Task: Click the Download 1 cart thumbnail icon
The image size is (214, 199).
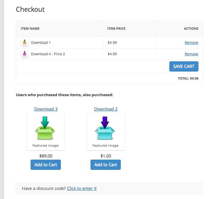Action: pyautogui.click(x=25, y=43)
